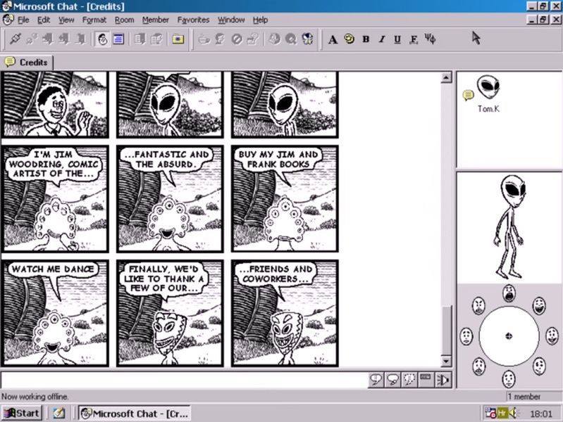
Task: Click the Action box button
Action: click(x=426, y=380)
